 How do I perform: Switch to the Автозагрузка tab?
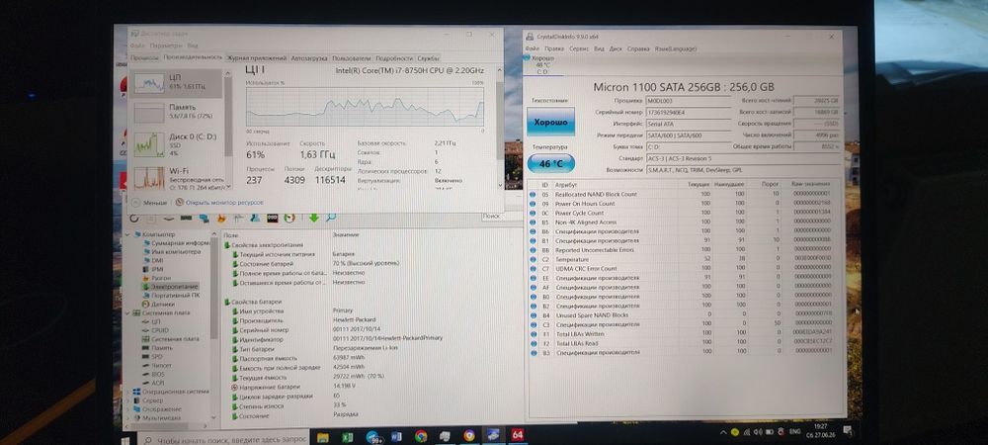click(308, 58)
